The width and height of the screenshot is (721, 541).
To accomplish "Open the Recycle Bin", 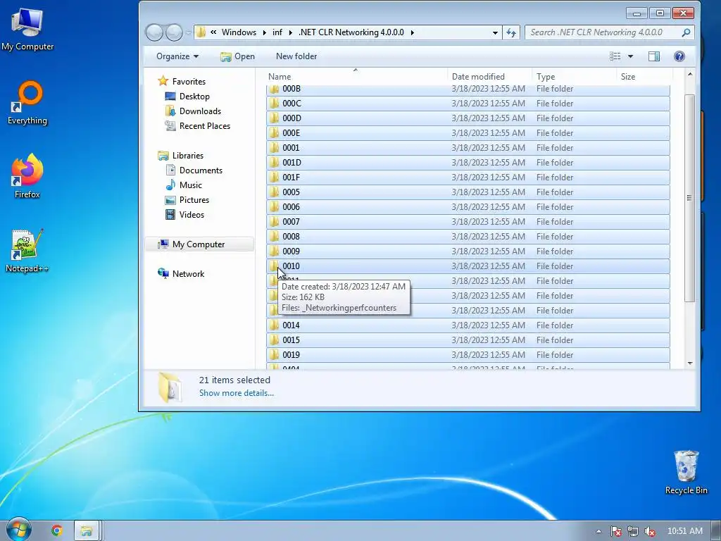I will click(686, 473).
